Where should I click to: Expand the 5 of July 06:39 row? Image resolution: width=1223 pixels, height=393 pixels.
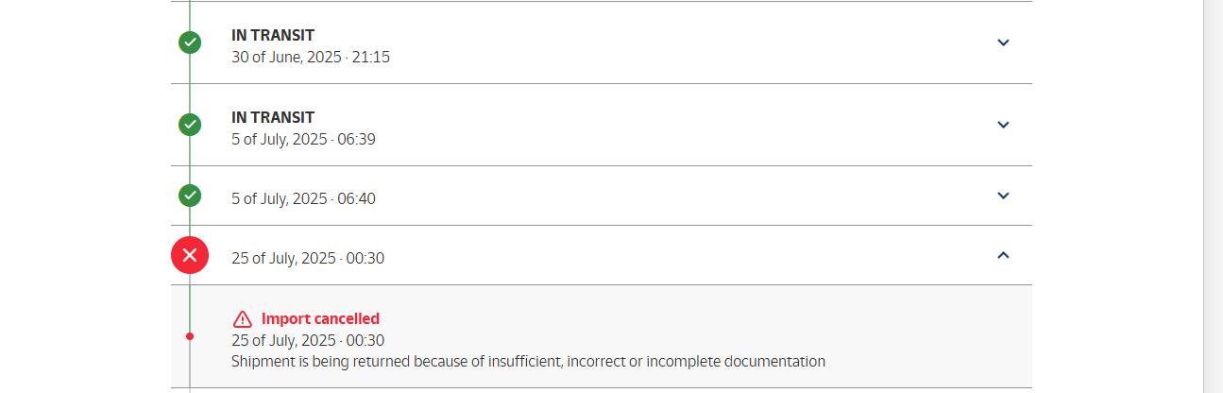pyautogui.click(x=1004, y=125)
